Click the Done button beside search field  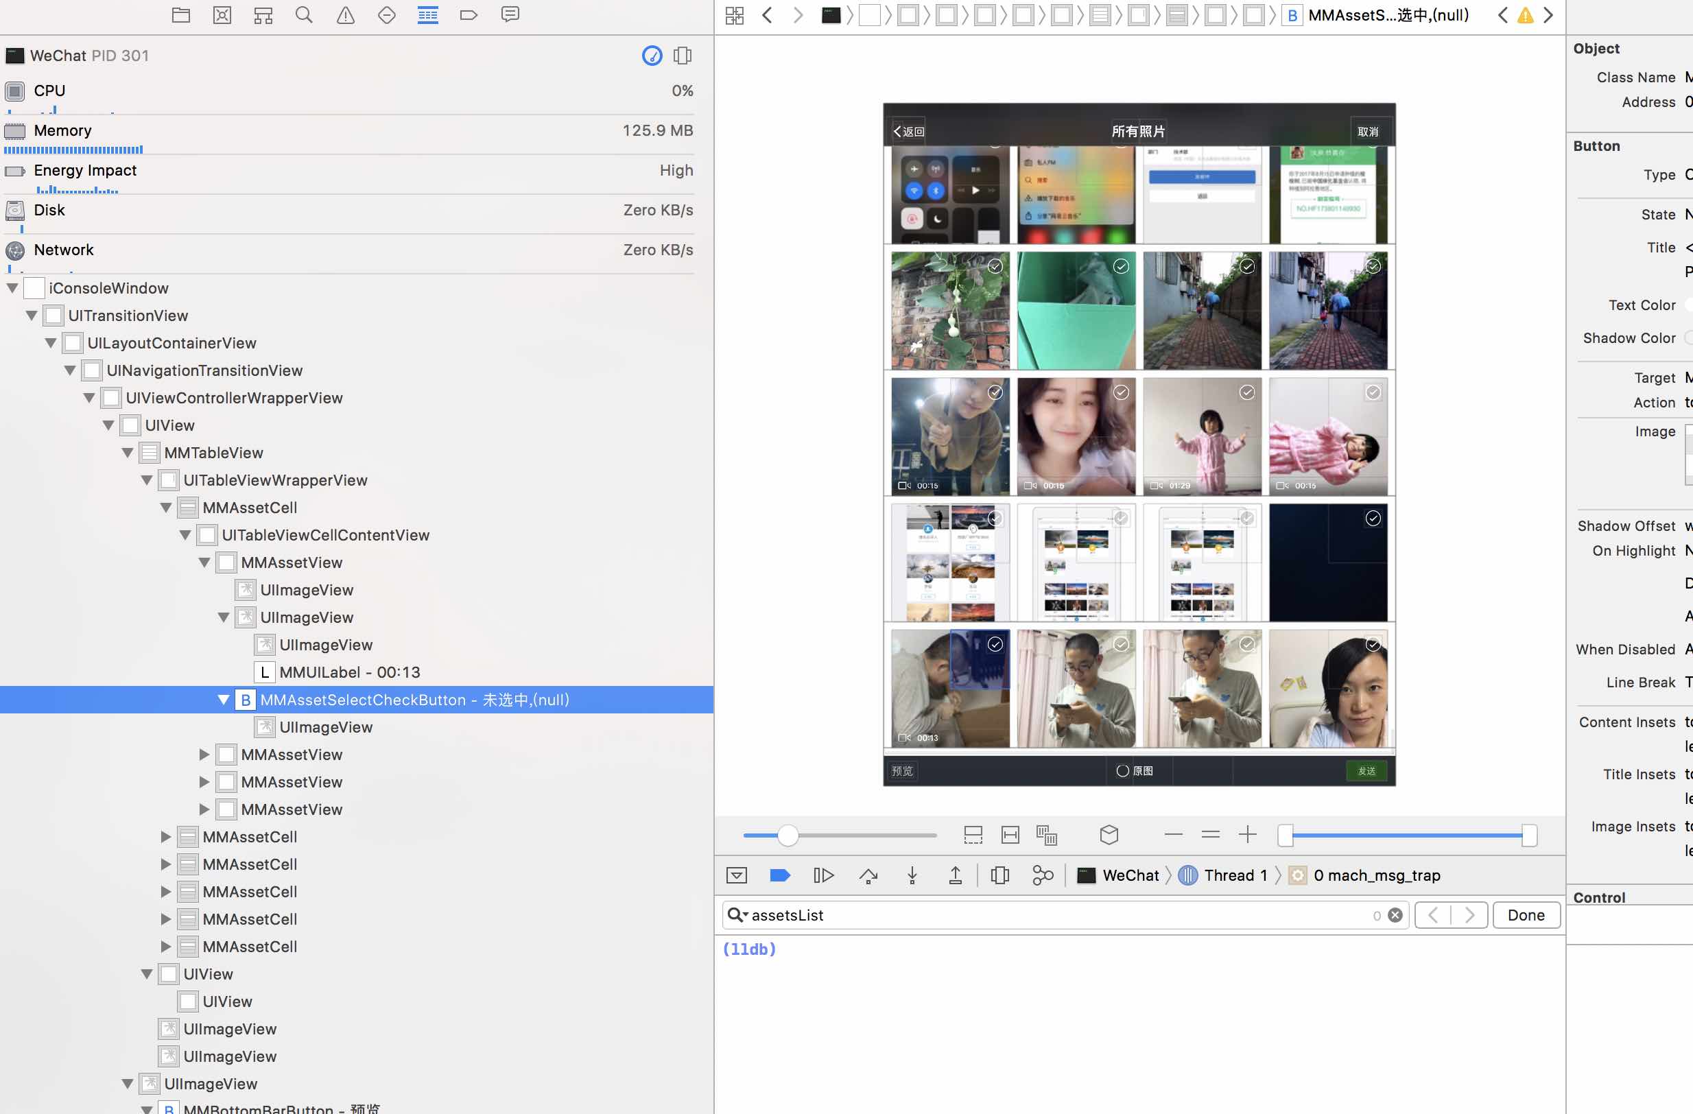click(x=1526, y=915)
